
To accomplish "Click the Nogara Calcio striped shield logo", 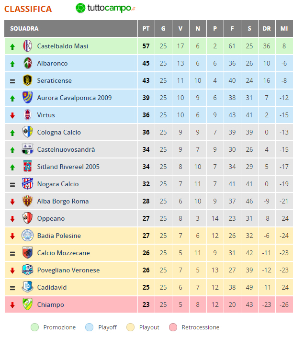I will click(27, 184).
